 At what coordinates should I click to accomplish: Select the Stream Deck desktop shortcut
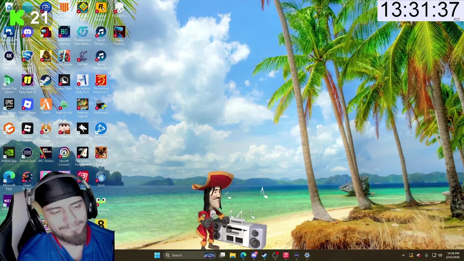point(28,155)
